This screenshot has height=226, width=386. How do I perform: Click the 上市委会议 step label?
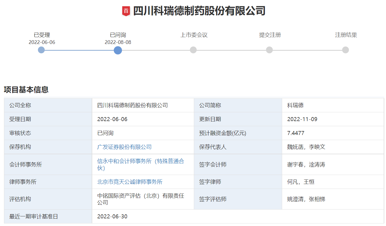[x=194, y=35]
